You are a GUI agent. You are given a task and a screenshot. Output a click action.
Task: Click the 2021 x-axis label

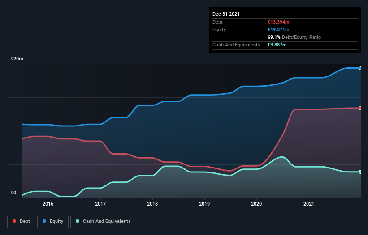coord(309,204)
